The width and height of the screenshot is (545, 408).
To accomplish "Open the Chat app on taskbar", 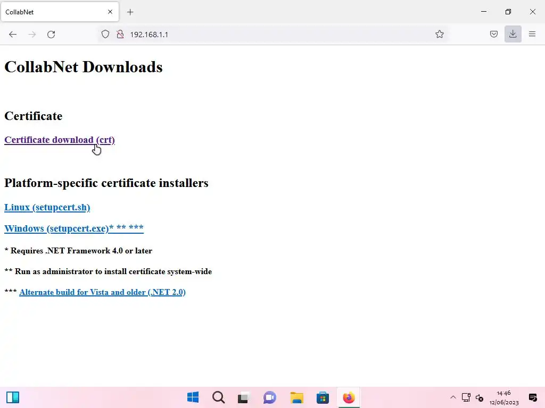I will tap(270, 397).
